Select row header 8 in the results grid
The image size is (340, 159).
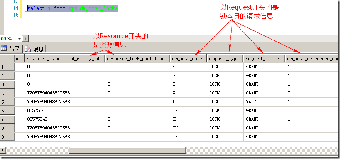pyautogui.click(x=7, y=128)
